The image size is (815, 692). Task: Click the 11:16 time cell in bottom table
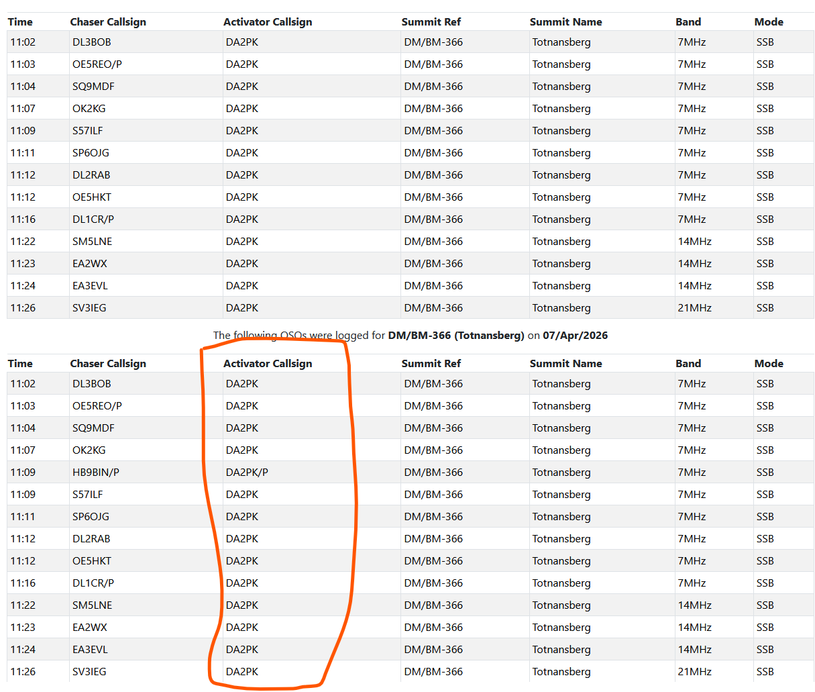[23, 583]
